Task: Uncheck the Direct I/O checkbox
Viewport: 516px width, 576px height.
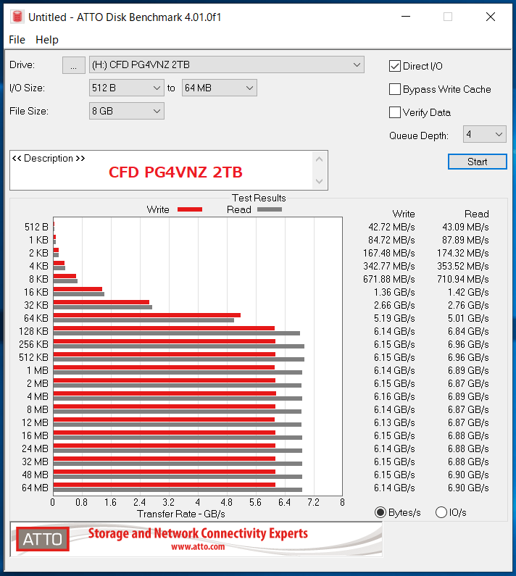Action: pos(395,66)
